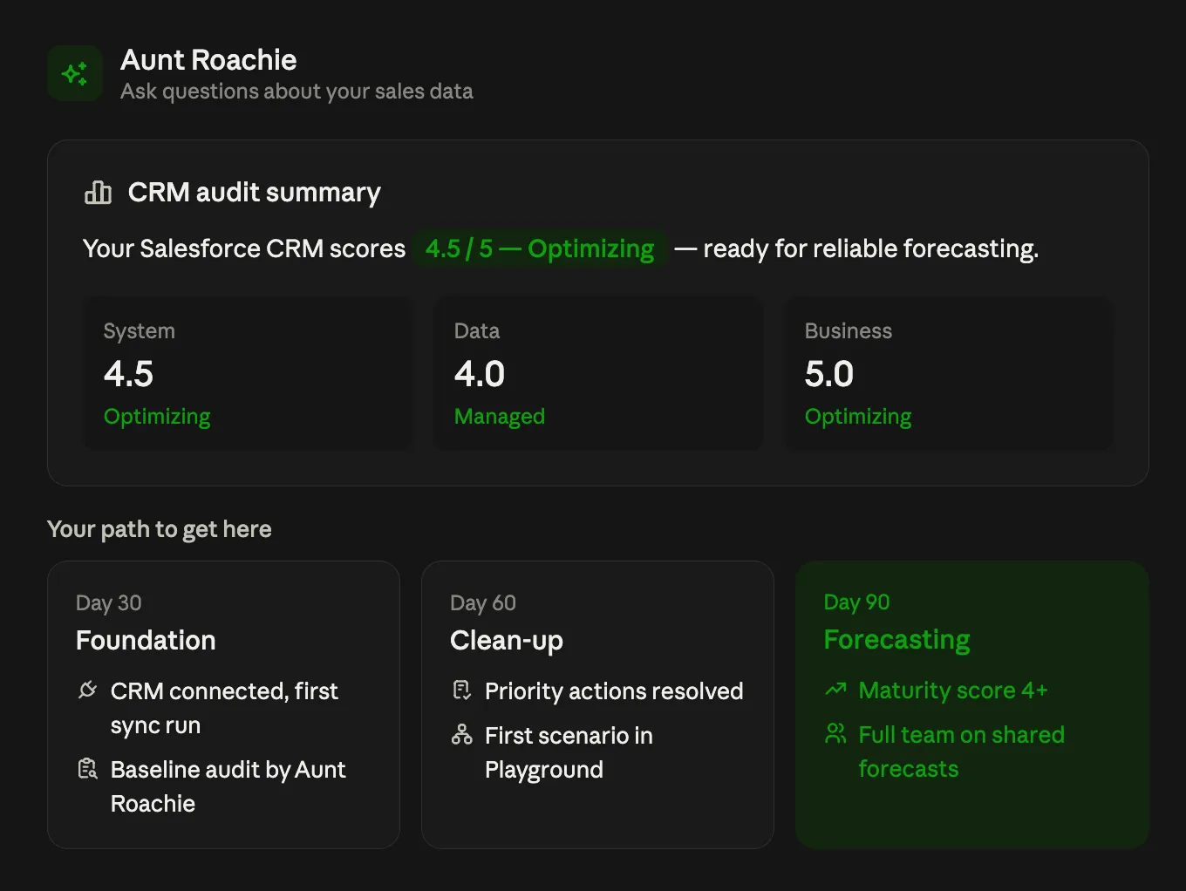Select the Day 30 Foundation card heading
This screenshot has width=1186, height=891.
pyautogui.click(x=146, y=640)
